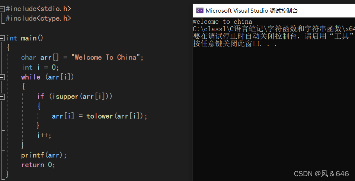Collapse the #include directives block

pos(2,8)
